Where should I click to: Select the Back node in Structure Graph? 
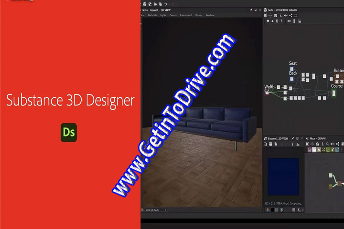(292, 79)
